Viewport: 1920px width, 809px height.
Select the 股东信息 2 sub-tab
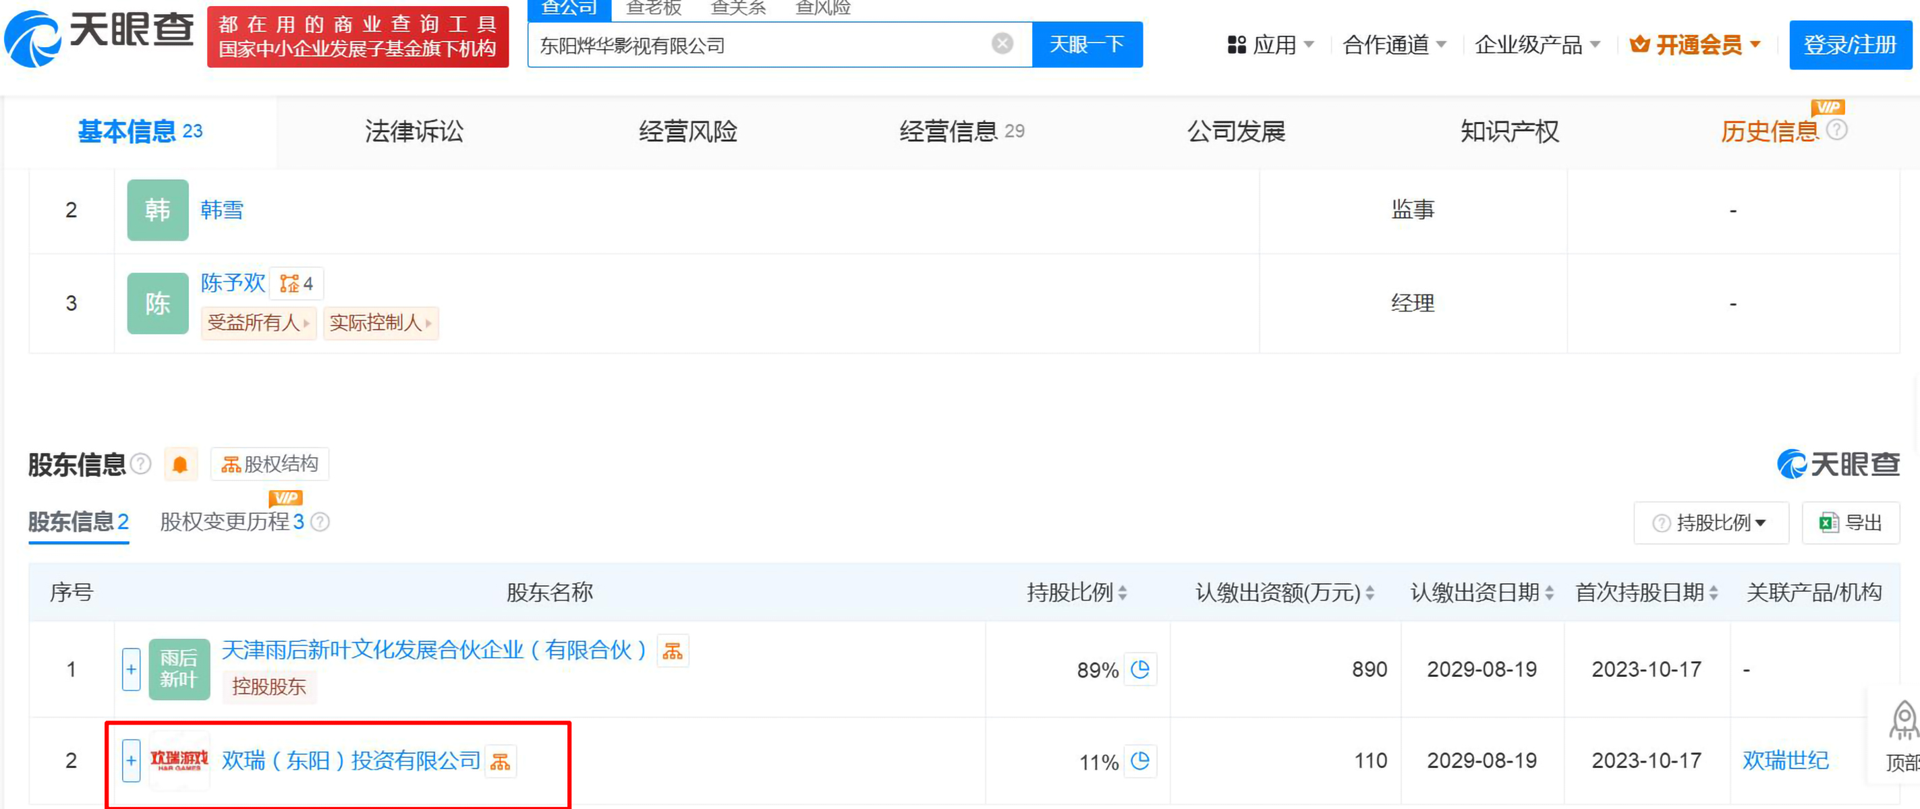79,522
